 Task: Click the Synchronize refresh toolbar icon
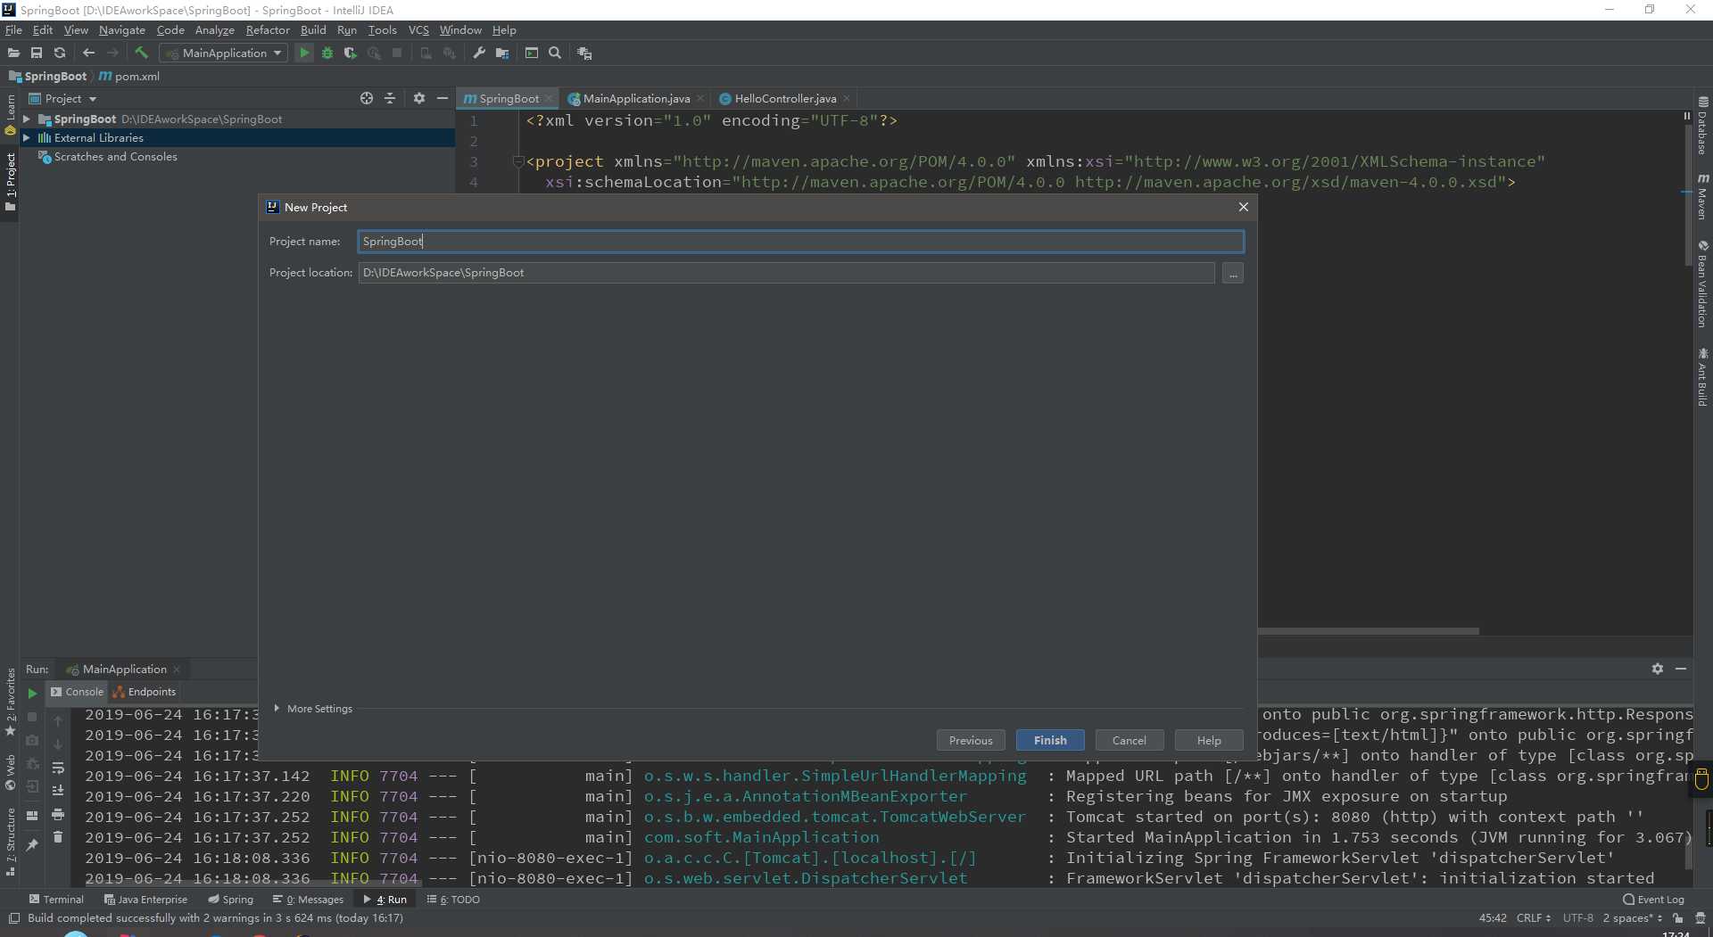point(60,53)
